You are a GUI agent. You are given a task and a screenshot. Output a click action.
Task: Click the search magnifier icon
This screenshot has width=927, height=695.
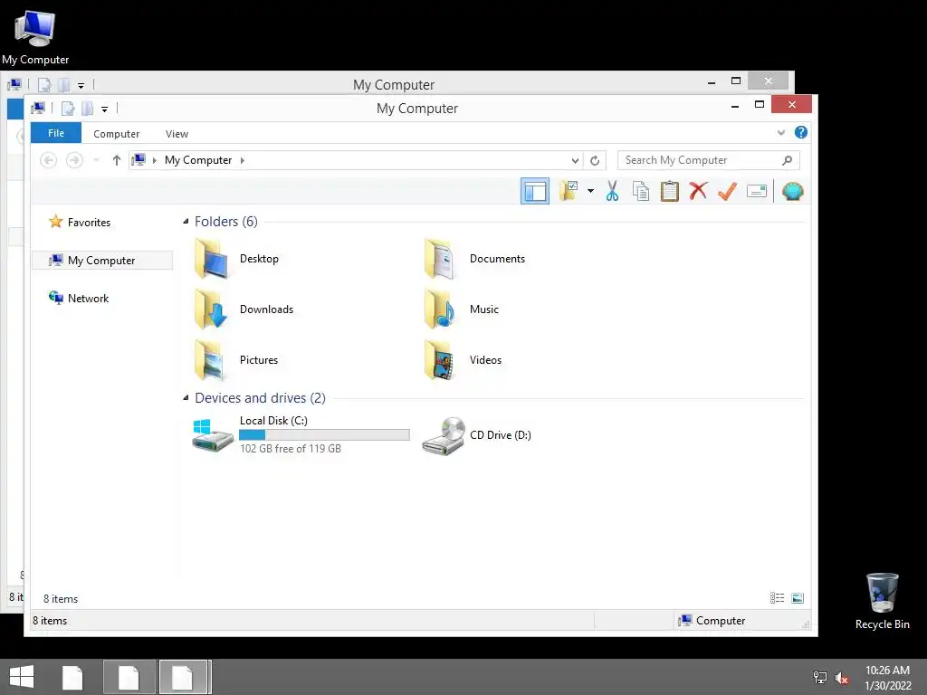coord(787,160)
